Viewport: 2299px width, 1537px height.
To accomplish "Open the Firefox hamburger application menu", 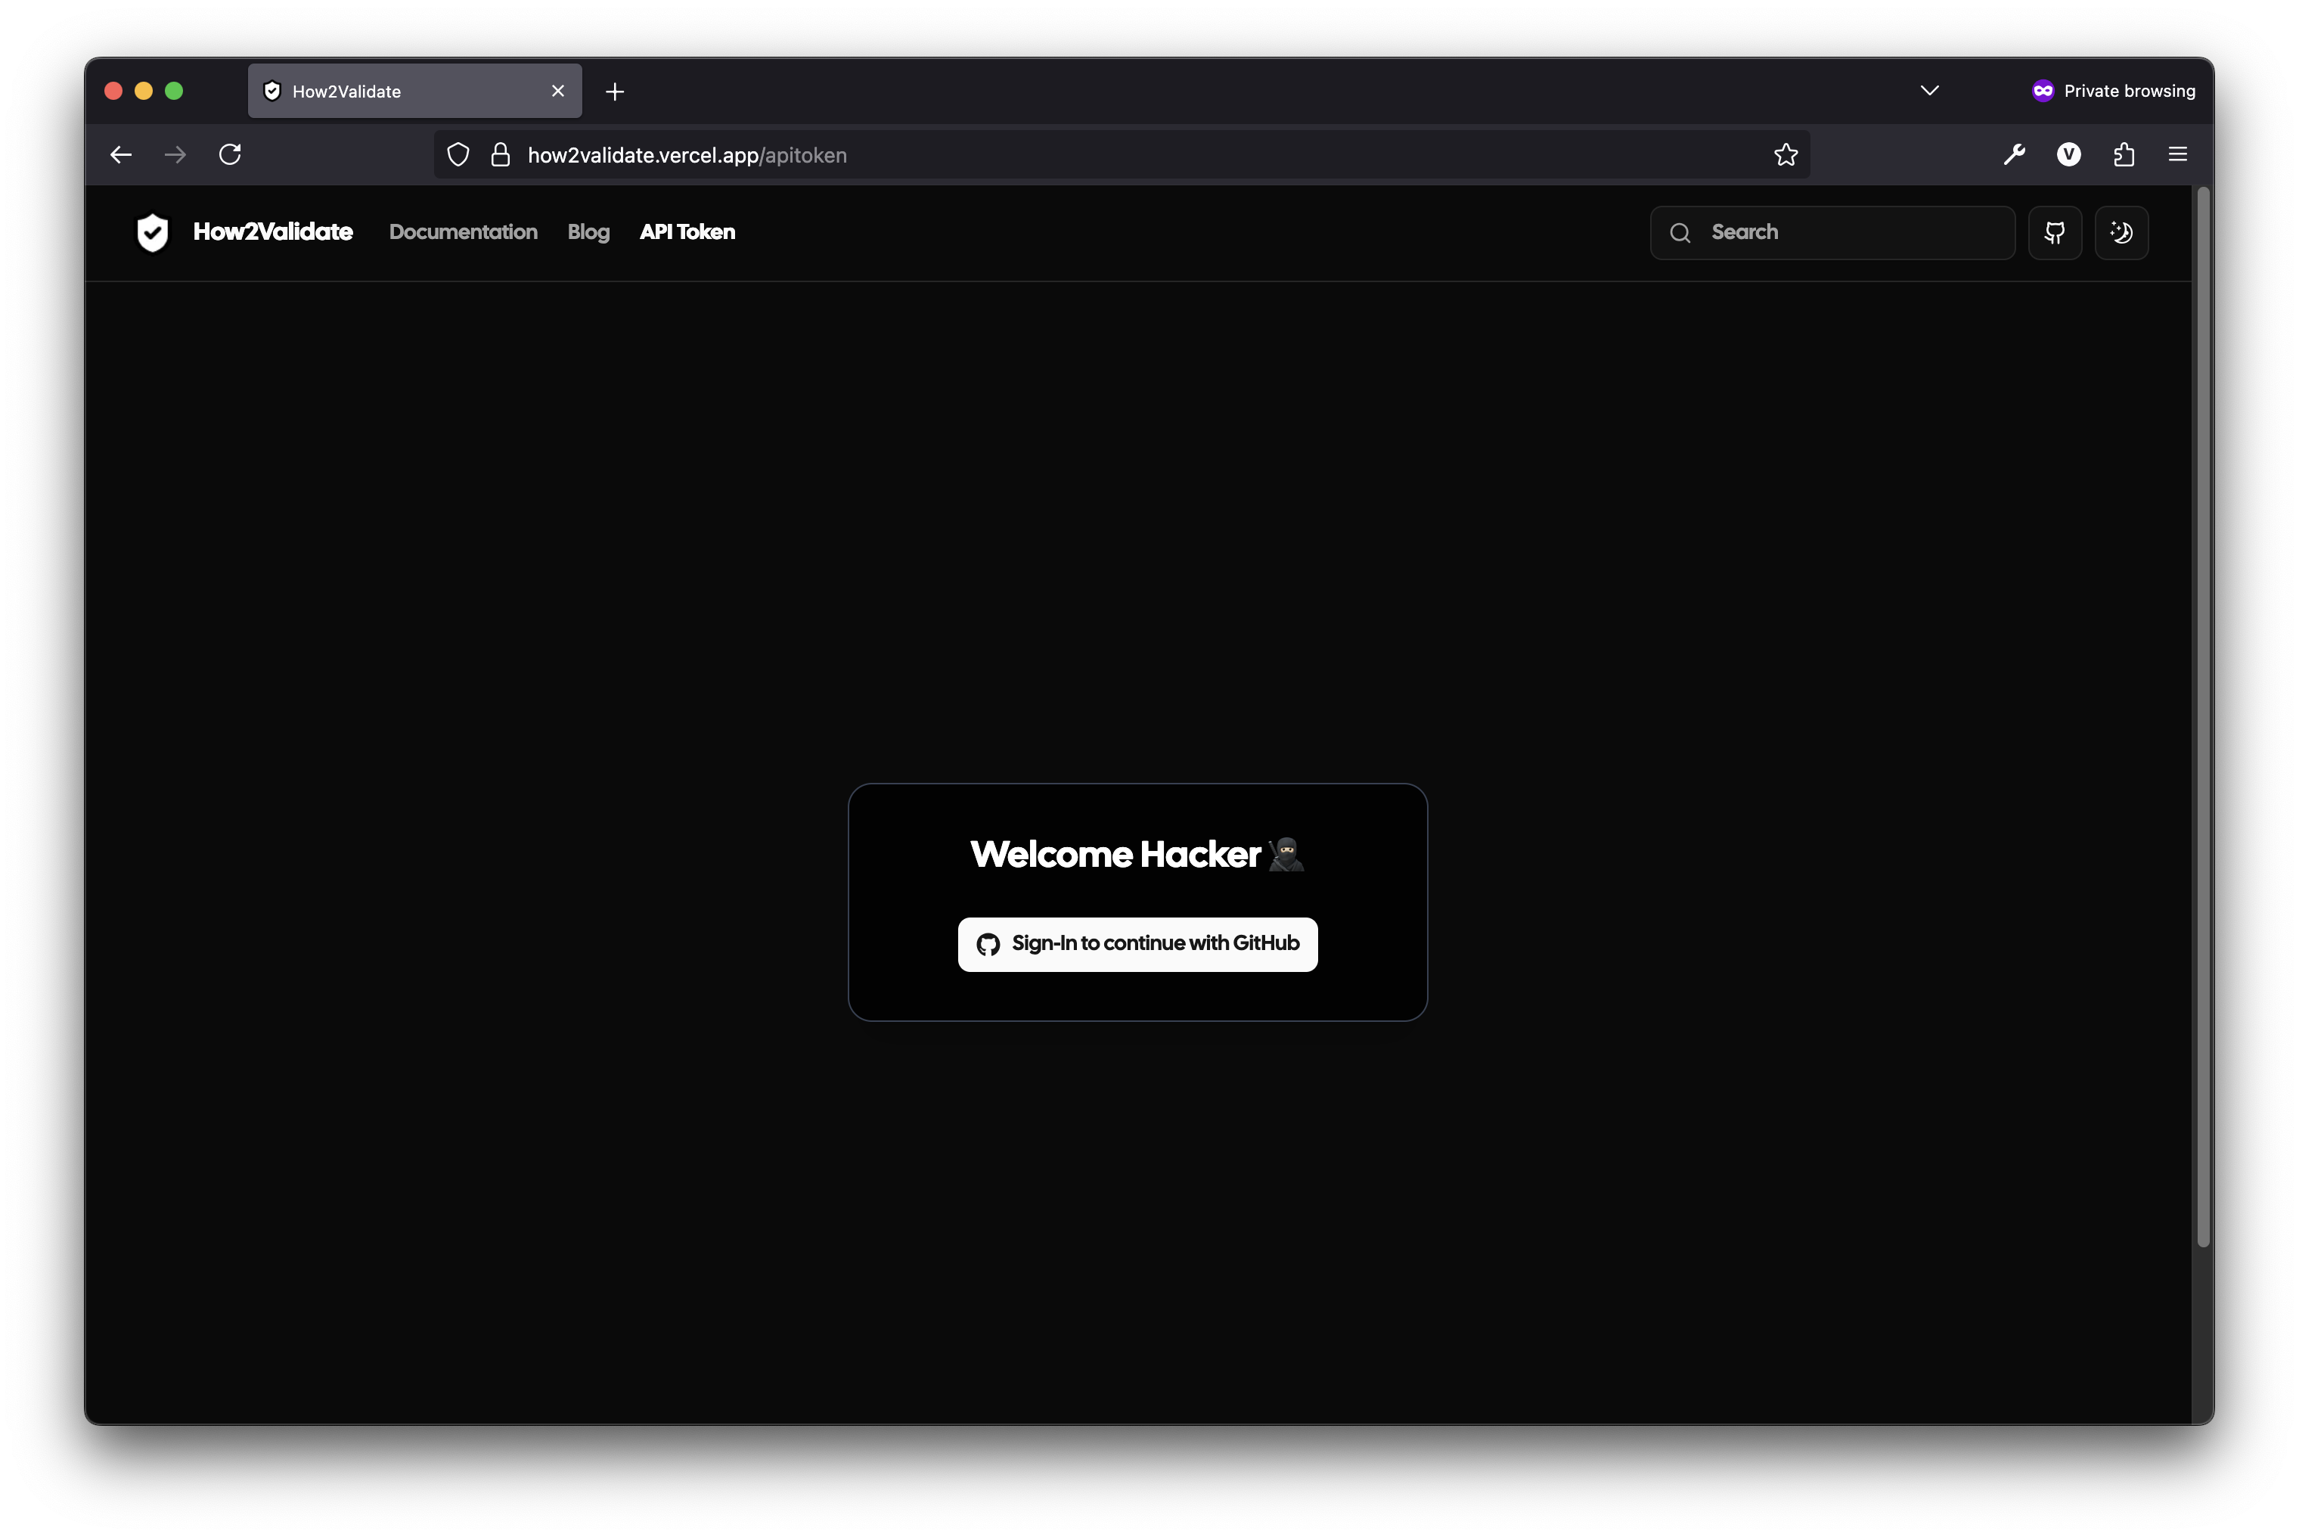I will pos(2177,154).
